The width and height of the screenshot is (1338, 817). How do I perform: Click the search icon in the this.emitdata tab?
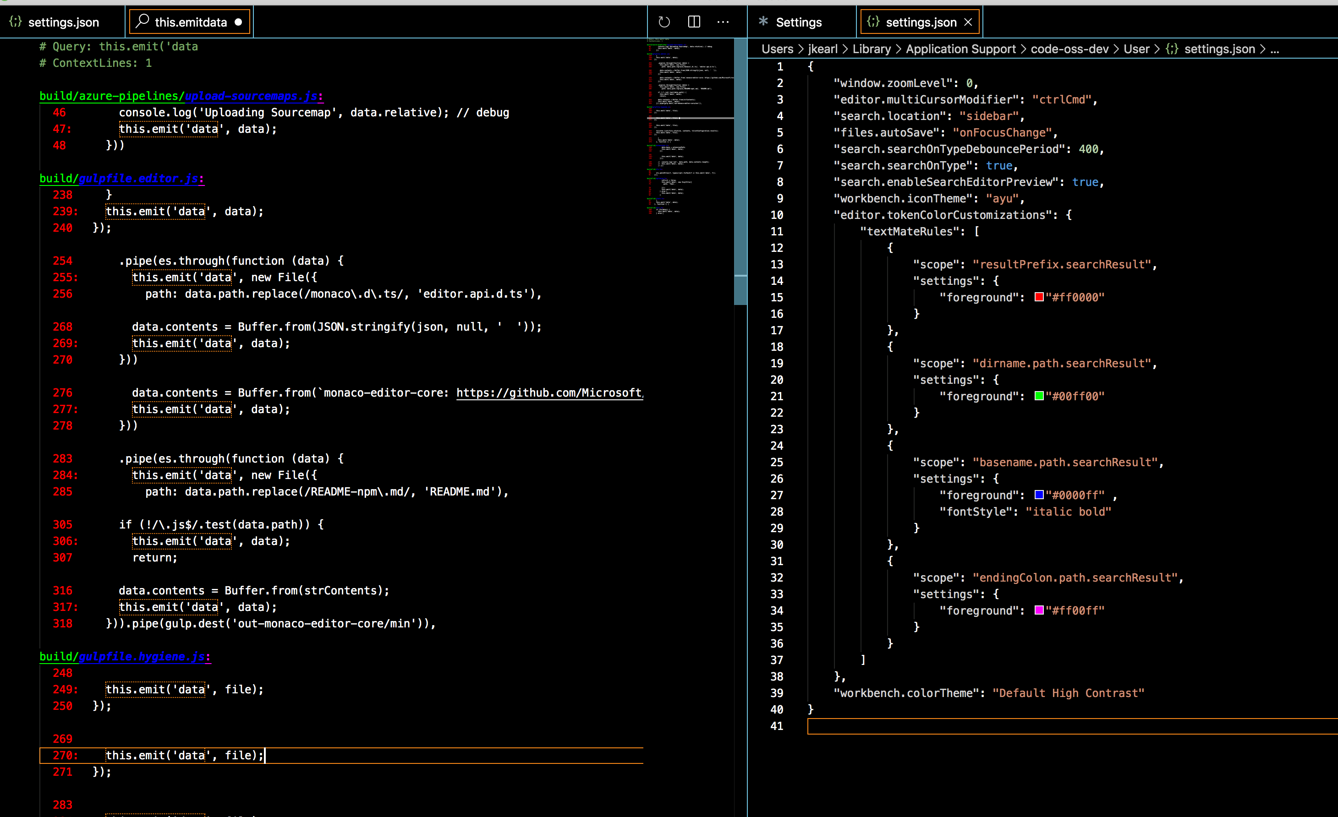(142, 21)
